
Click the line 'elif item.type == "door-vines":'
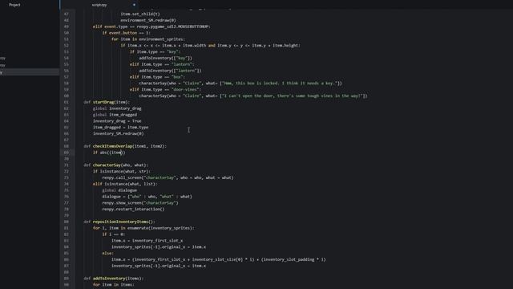(x=166, y=89)
